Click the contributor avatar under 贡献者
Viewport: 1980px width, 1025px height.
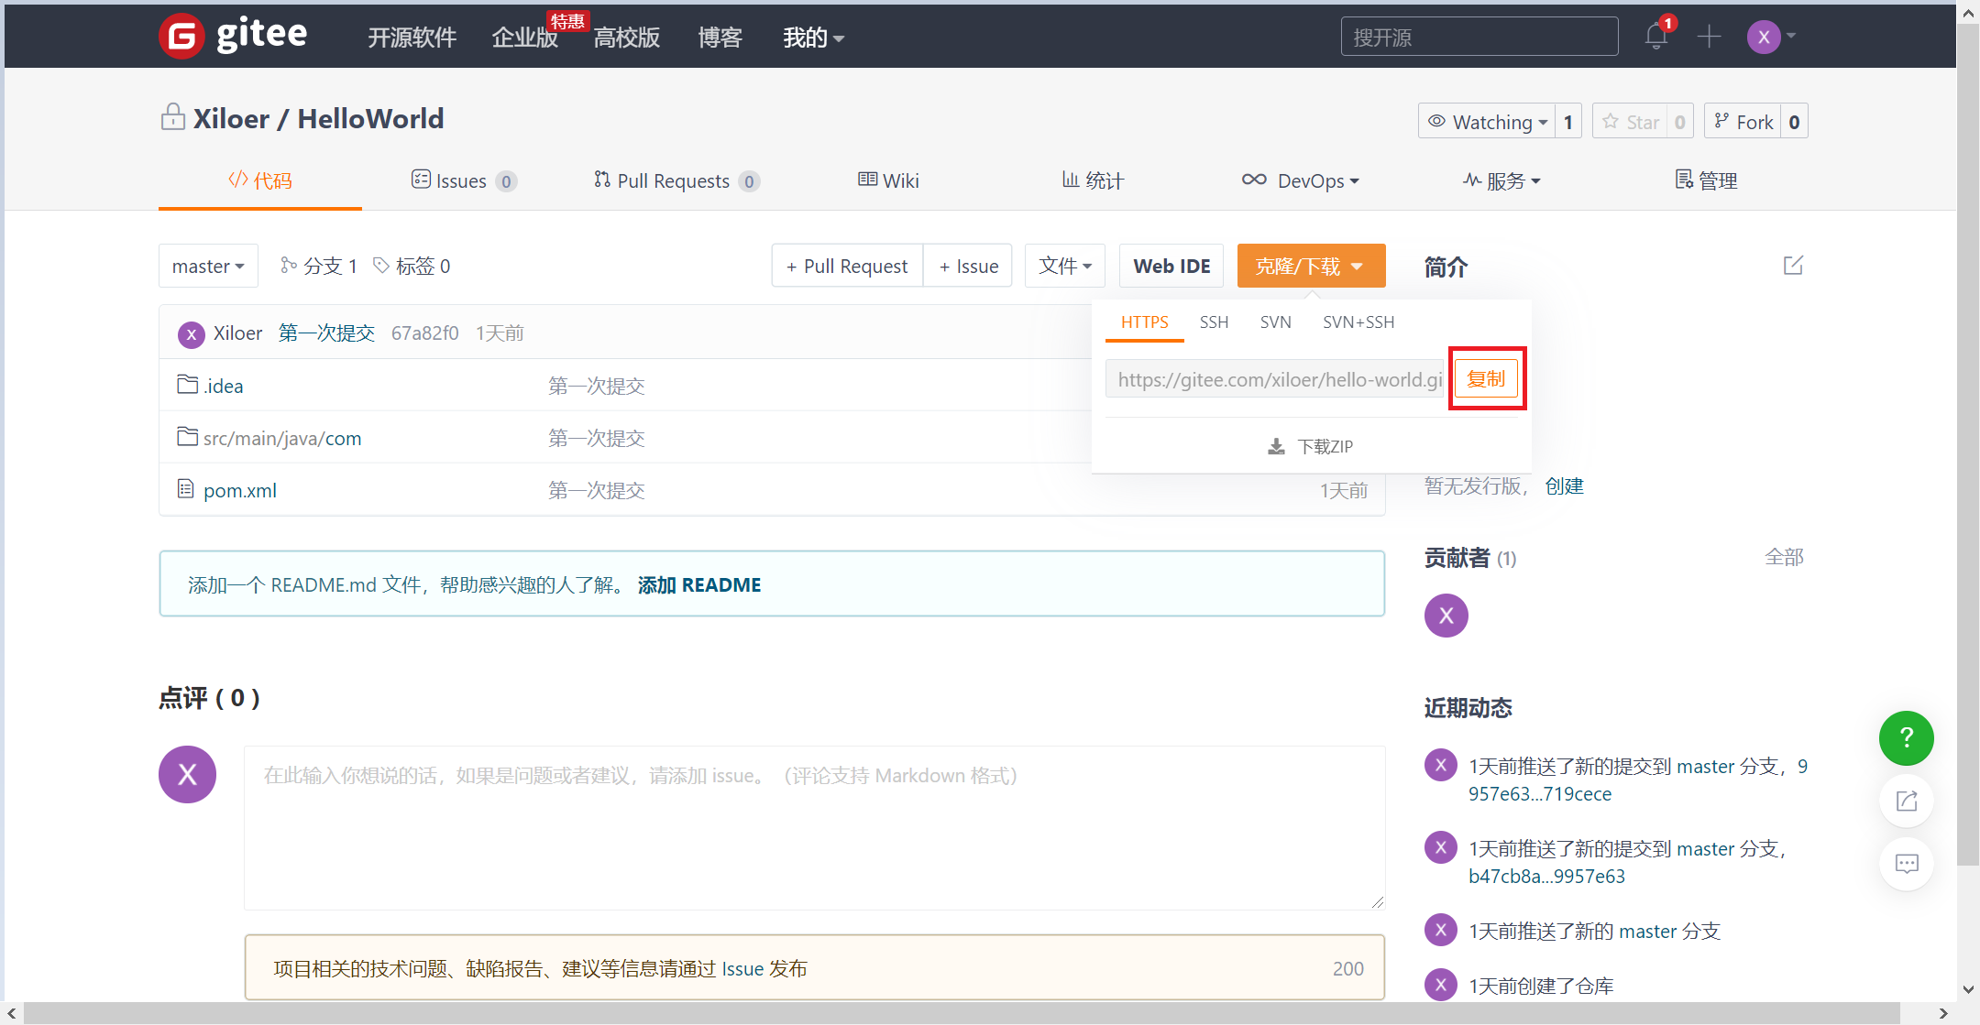[1446, 616]
